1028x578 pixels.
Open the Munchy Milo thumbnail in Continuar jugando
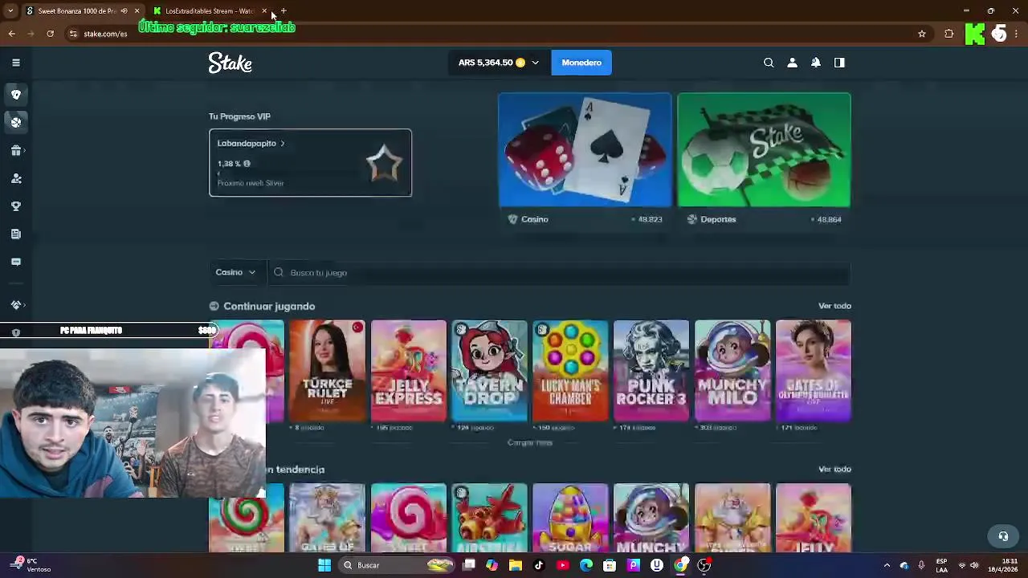[x=732, y=370]
